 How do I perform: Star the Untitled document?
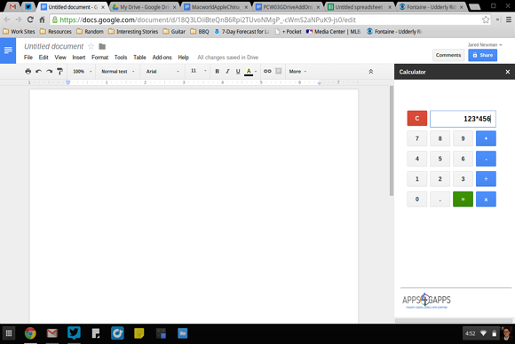point(91,46)
